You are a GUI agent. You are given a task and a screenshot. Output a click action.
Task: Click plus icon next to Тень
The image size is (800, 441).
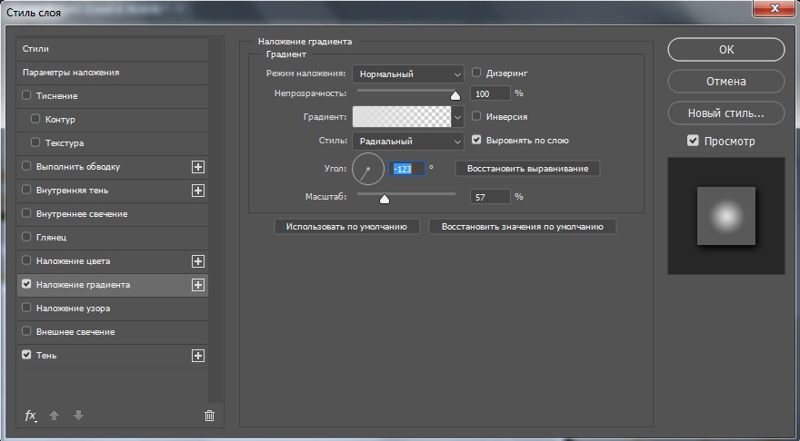[198, 356]
